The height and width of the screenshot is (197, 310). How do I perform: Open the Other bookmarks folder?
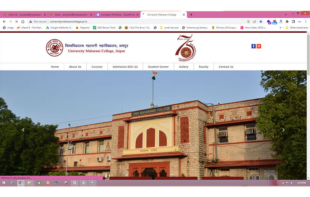pos(297,28)
